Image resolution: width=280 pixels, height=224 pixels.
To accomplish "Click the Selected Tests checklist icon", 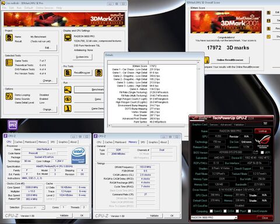I will [x=9, y=62].
